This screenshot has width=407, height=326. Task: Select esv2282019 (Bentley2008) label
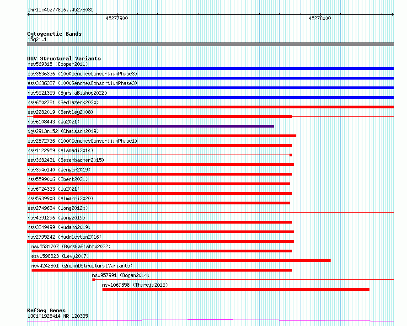[x=60, y=112]
